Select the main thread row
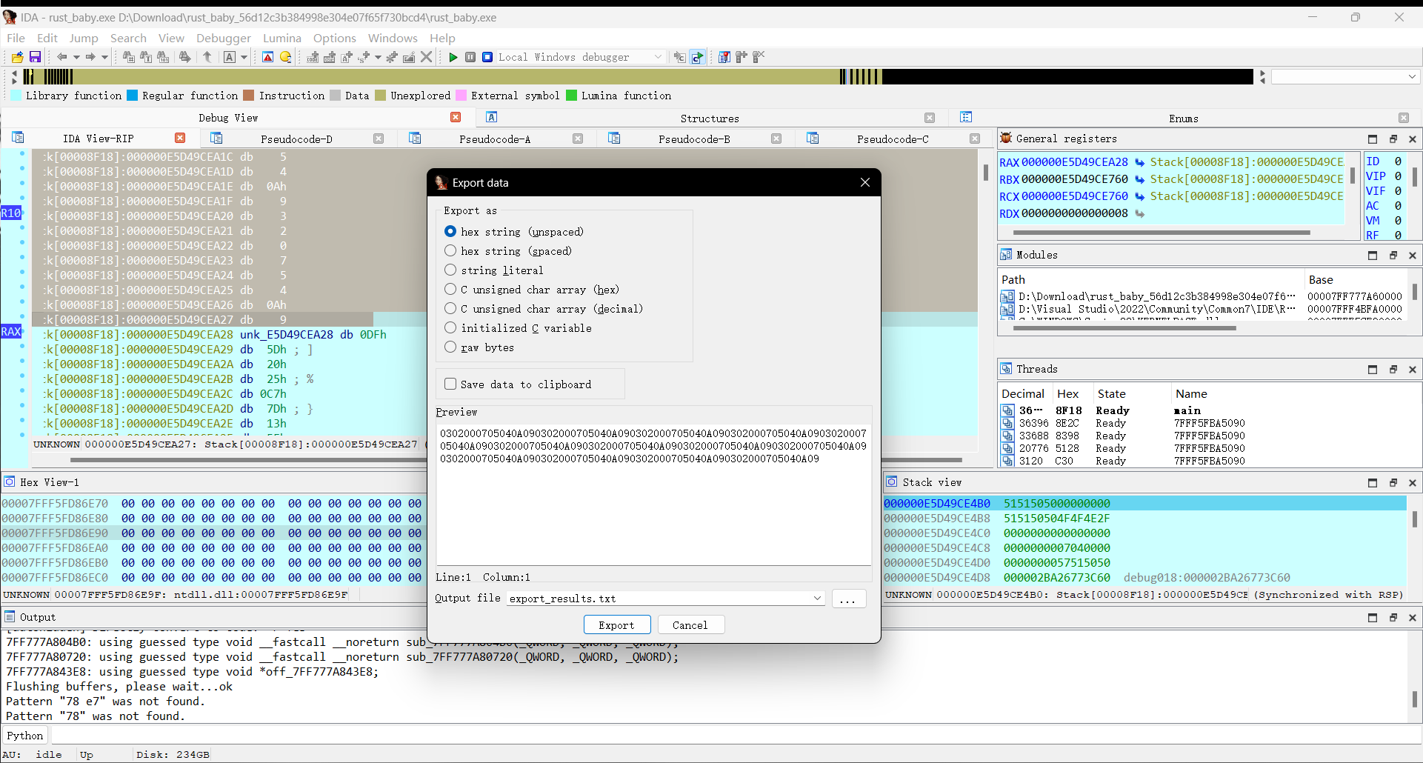This screenshot has height=763, width=1423. tap(1207, 410)
